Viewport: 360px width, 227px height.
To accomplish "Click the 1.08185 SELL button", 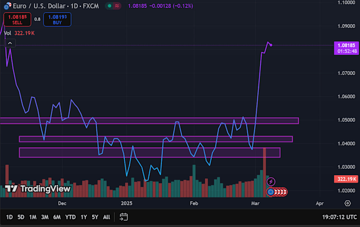I will pos(17,20).
